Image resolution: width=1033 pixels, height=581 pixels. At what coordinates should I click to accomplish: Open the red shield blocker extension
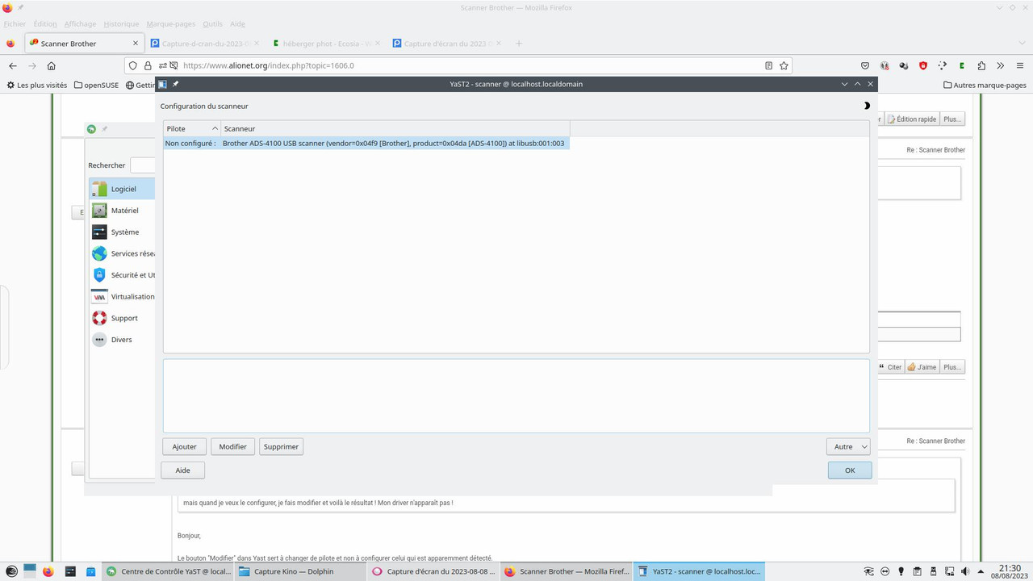(x=923, y=65)
